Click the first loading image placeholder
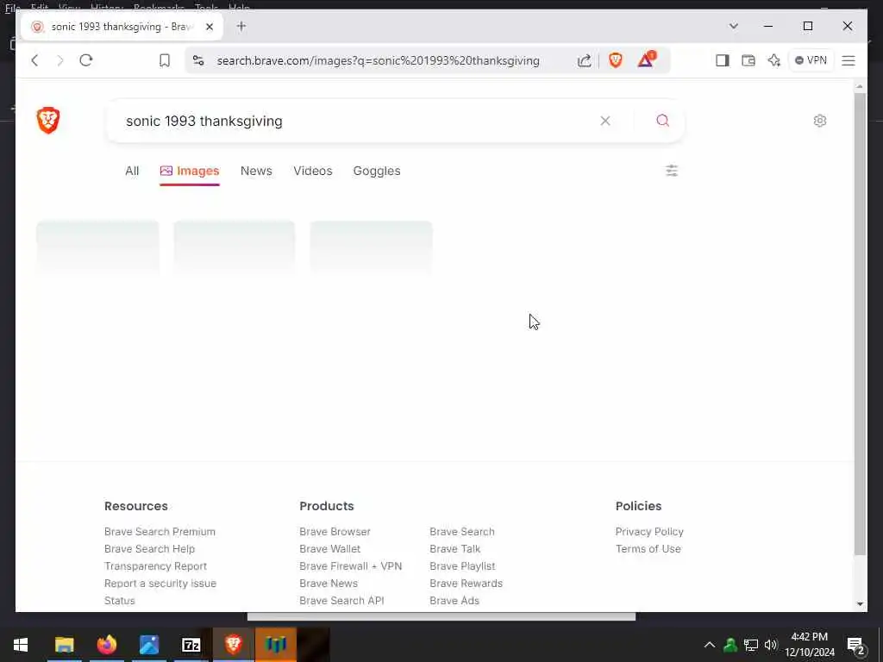883x662 pixels. [98, 247]
